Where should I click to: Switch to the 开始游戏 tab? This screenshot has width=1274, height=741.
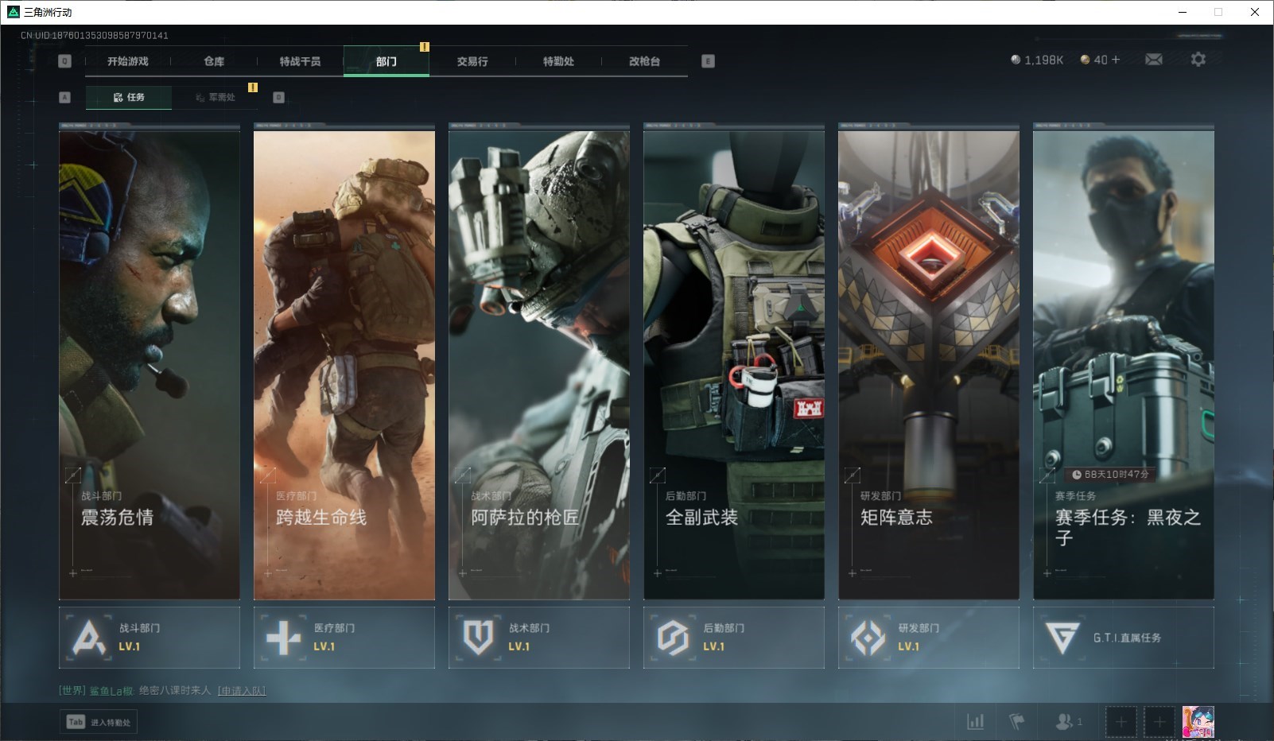tap(128, 61)
